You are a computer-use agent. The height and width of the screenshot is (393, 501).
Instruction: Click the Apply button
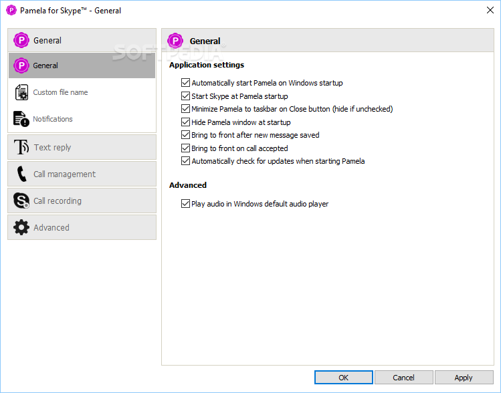pyautogui.click(x=464, y=378)
